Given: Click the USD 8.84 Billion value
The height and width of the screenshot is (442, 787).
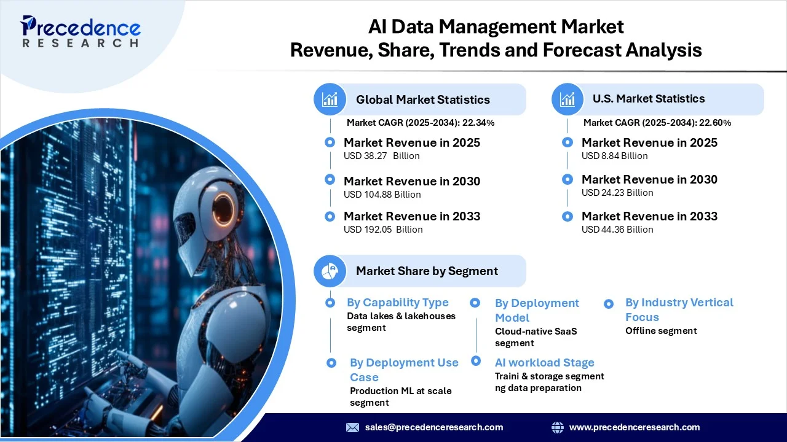Looking at the screenshot, I should coord(615,156).
